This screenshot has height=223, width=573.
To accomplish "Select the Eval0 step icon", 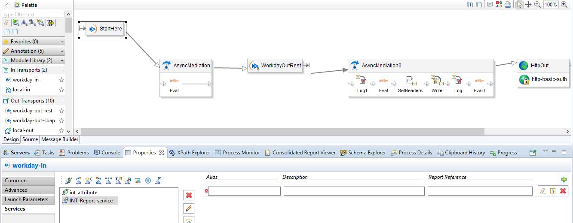I will [x=479, y=80].
